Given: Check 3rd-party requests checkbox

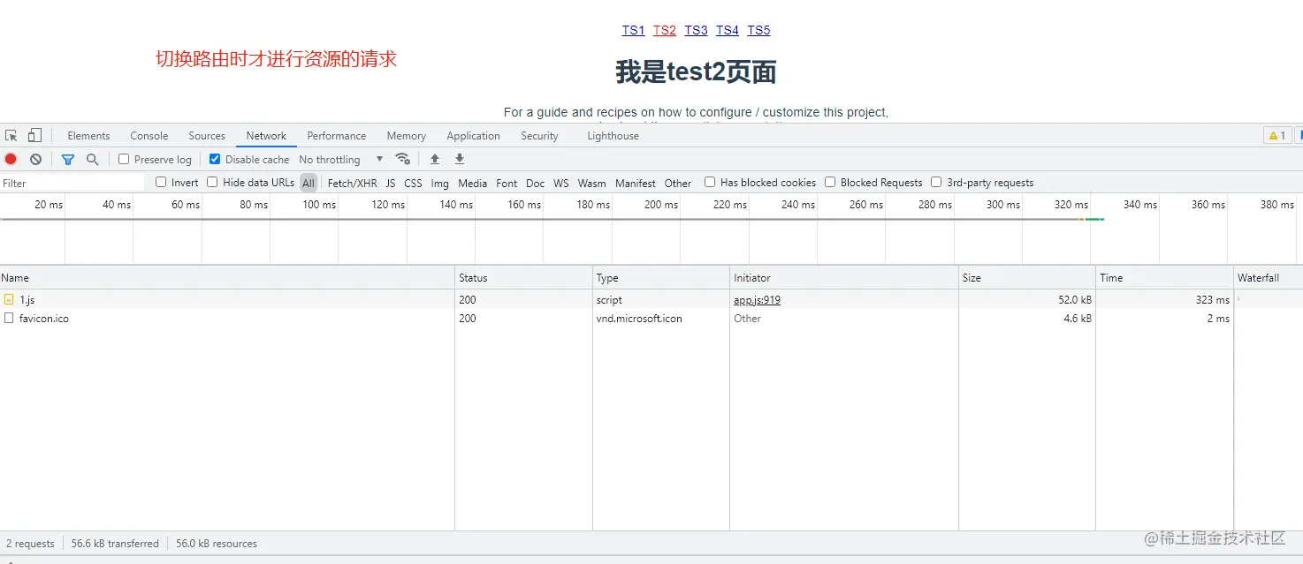Looking at the screenshot, I should point(936,183).
